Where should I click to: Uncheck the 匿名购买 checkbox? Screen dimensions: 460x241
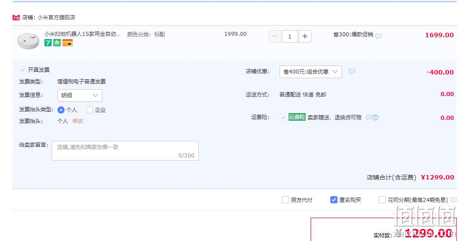tap(333, 200)
